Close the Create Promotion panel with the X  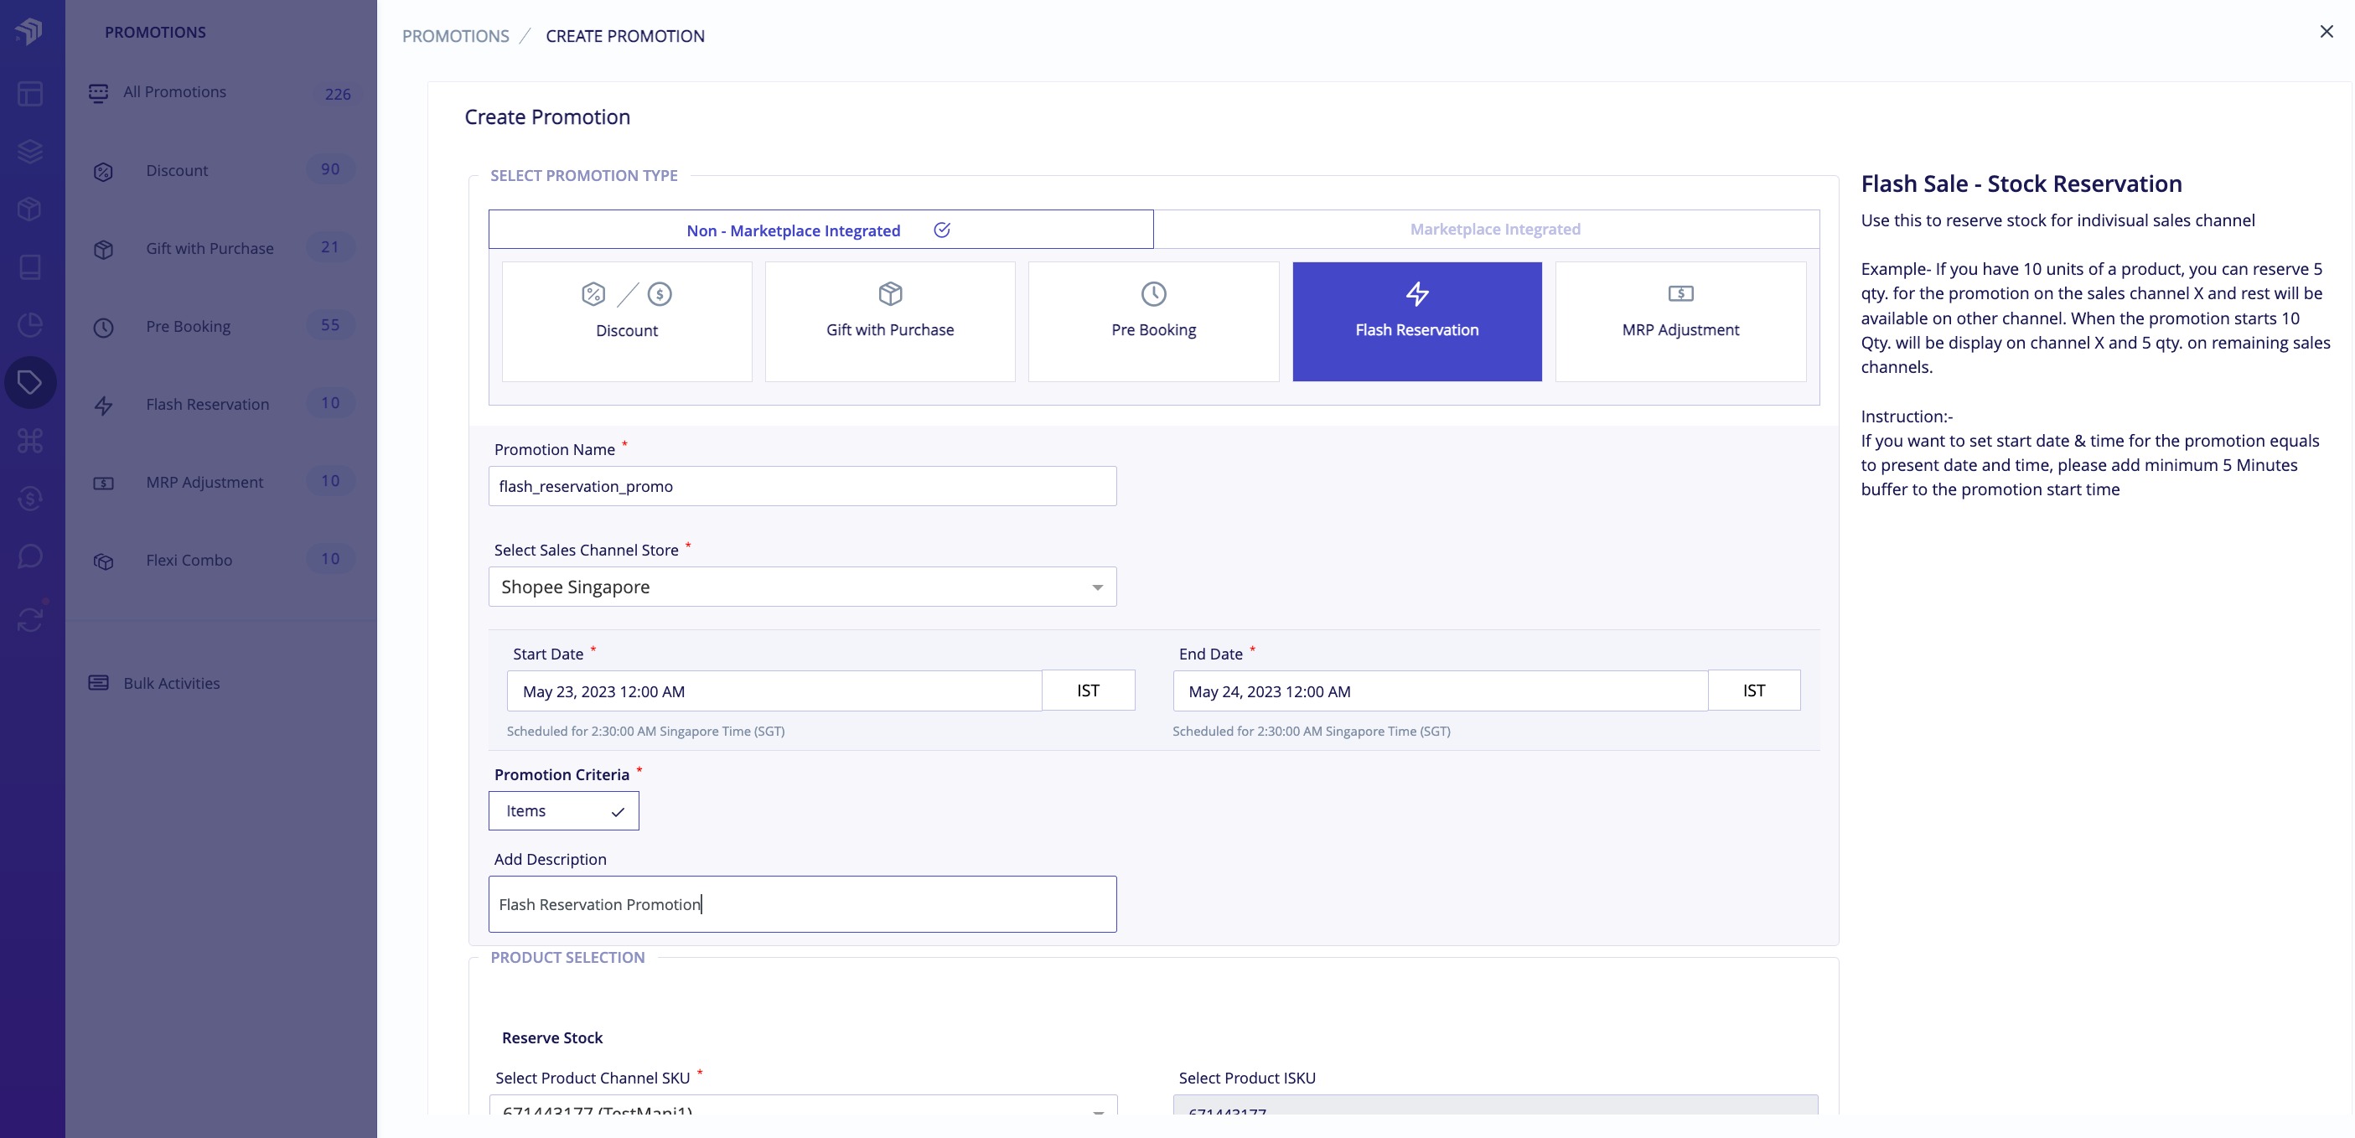click(2326, 32)
